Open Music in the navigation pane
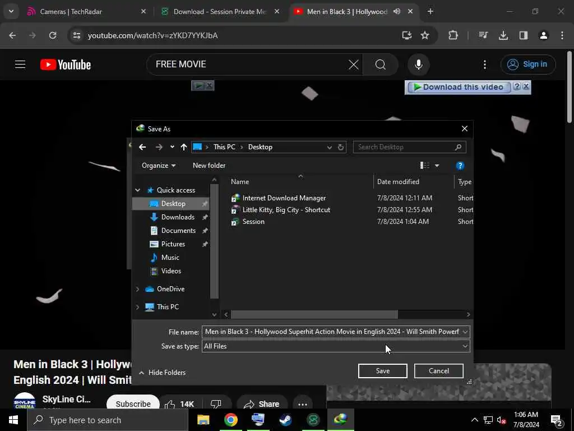 [x=170, y=258]
